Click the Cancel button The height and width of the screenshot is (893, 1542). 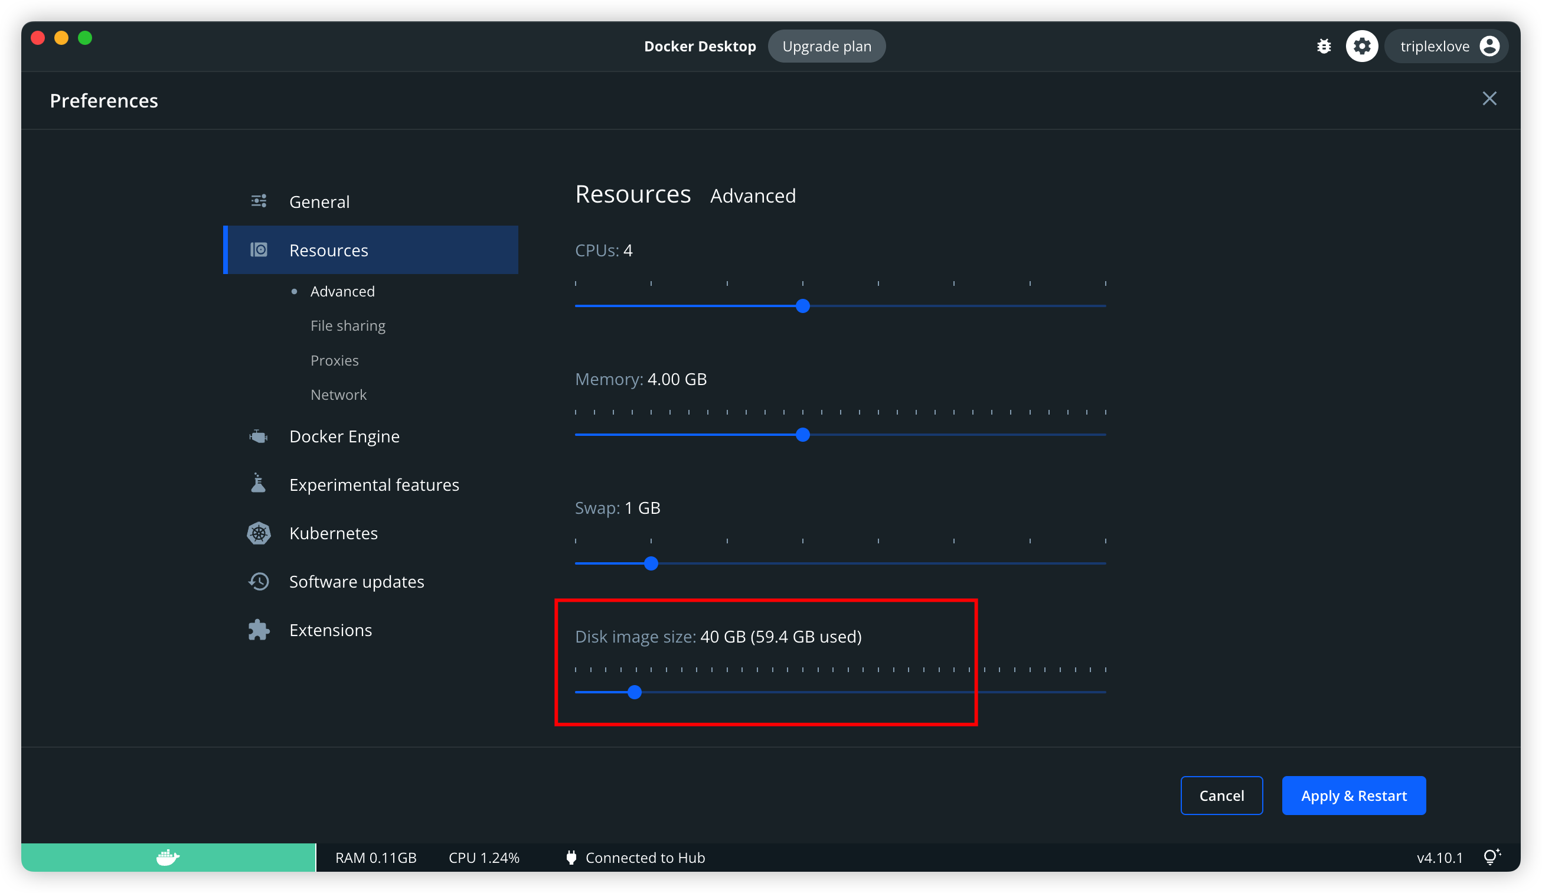pos(1221,796)
